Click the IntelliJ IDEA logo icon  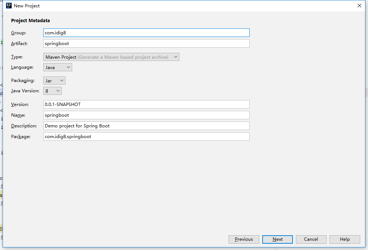(9, 6)
